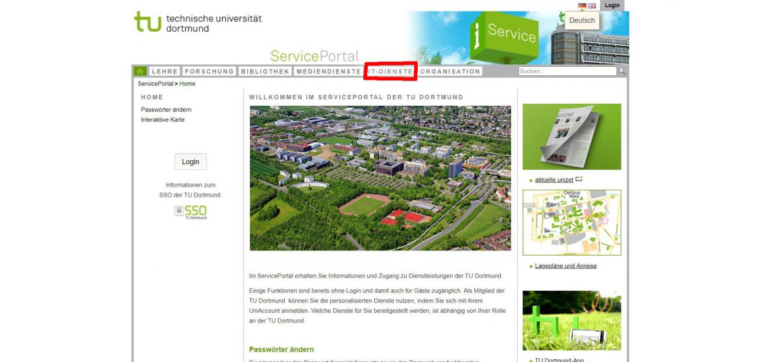This screenshot has height=362, width=759.
Task: Click the HOME sidebar heading
Action: tap(152, 97)
